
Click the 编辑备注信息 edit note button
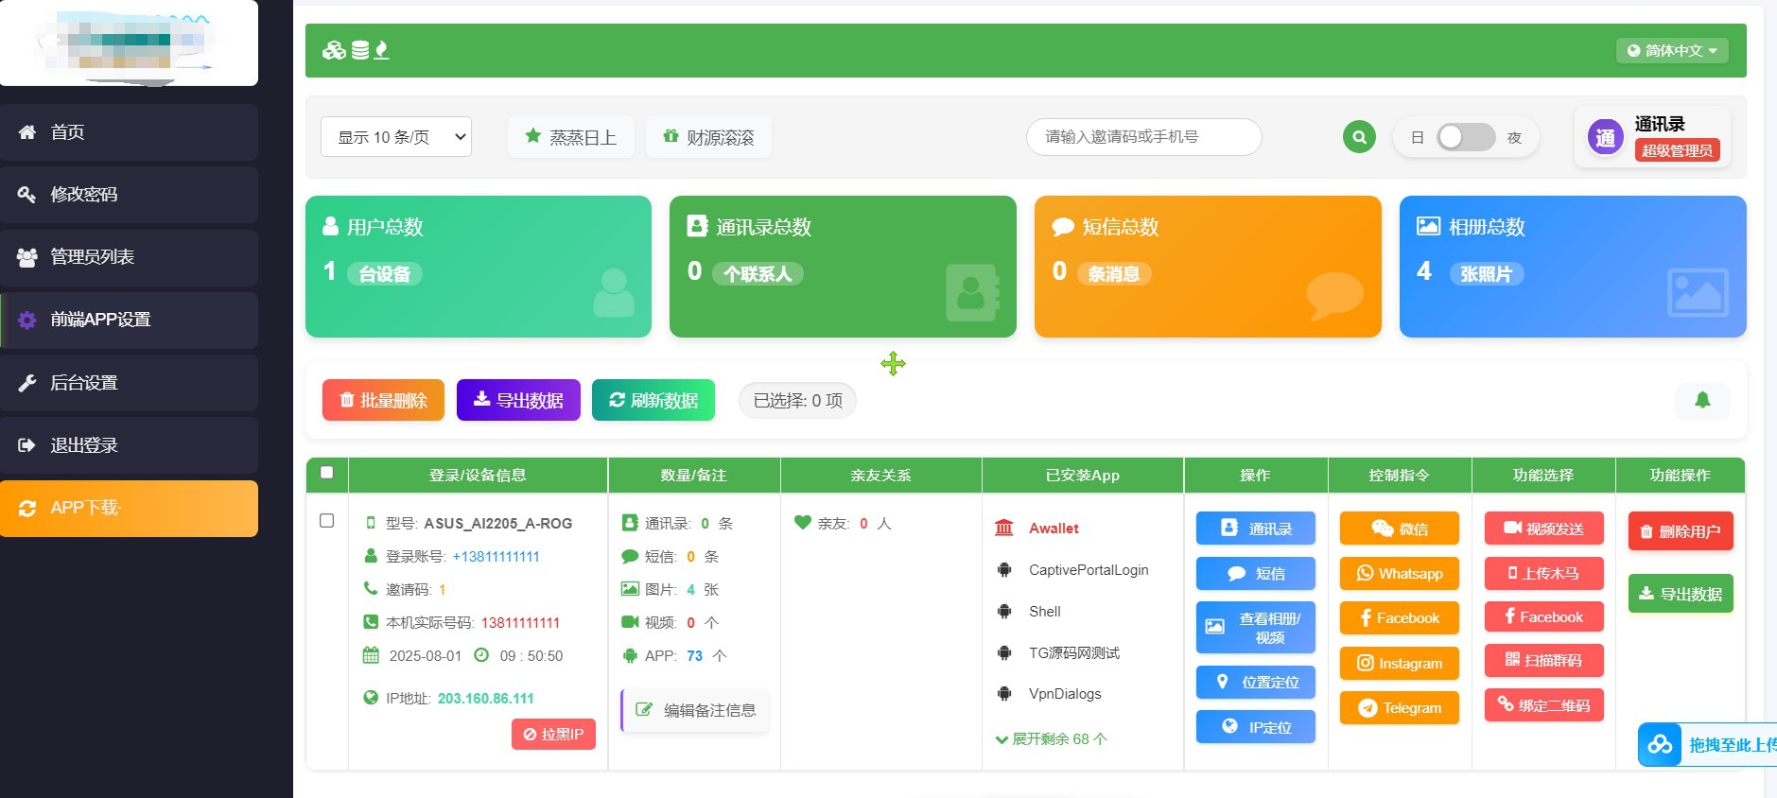point(696,710)
